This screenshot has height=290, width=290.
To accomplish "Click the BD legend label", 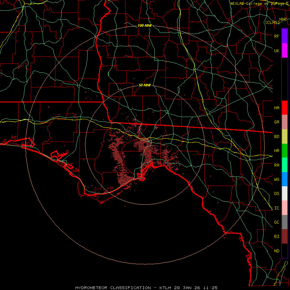I will (276, 137).
